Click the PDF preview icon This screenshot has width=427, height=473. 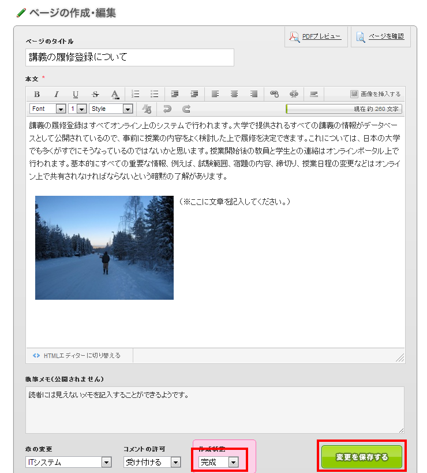[294, 37]
